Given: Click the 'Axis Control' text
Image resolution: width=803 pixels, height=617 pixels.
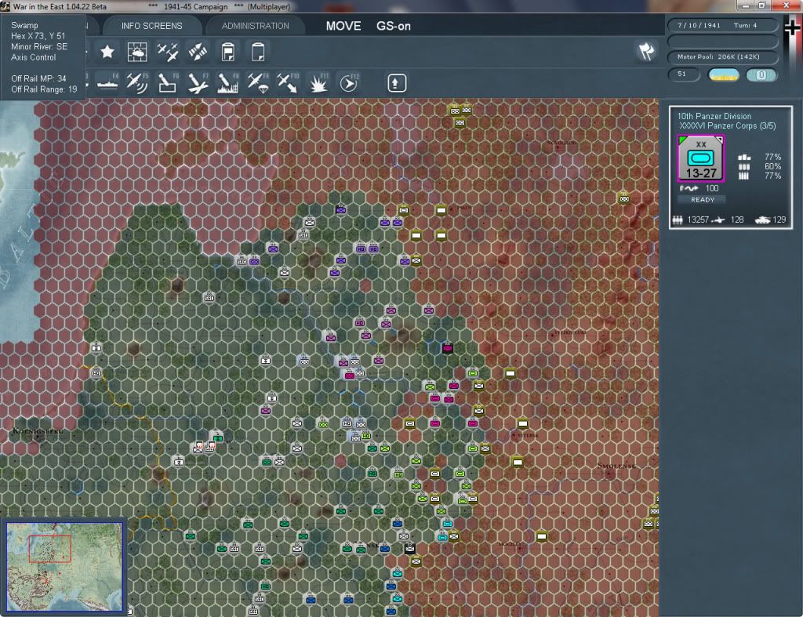Looking at the screenshot, I should coord(33,57).
